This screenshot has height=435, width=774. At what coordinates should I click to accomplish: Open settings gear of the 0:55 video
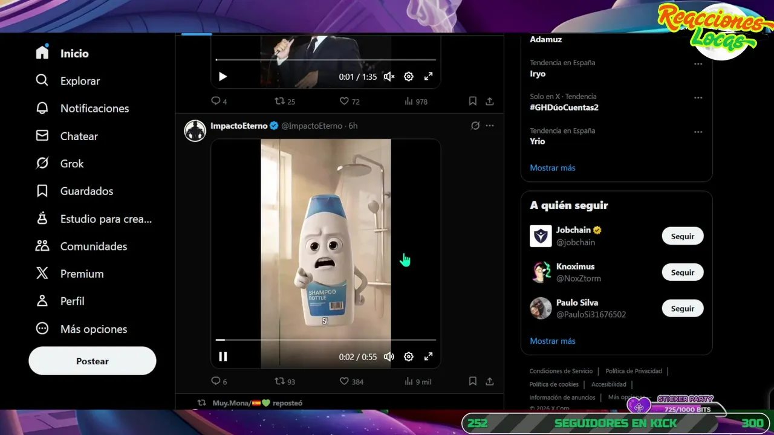(x=409, y=357)
